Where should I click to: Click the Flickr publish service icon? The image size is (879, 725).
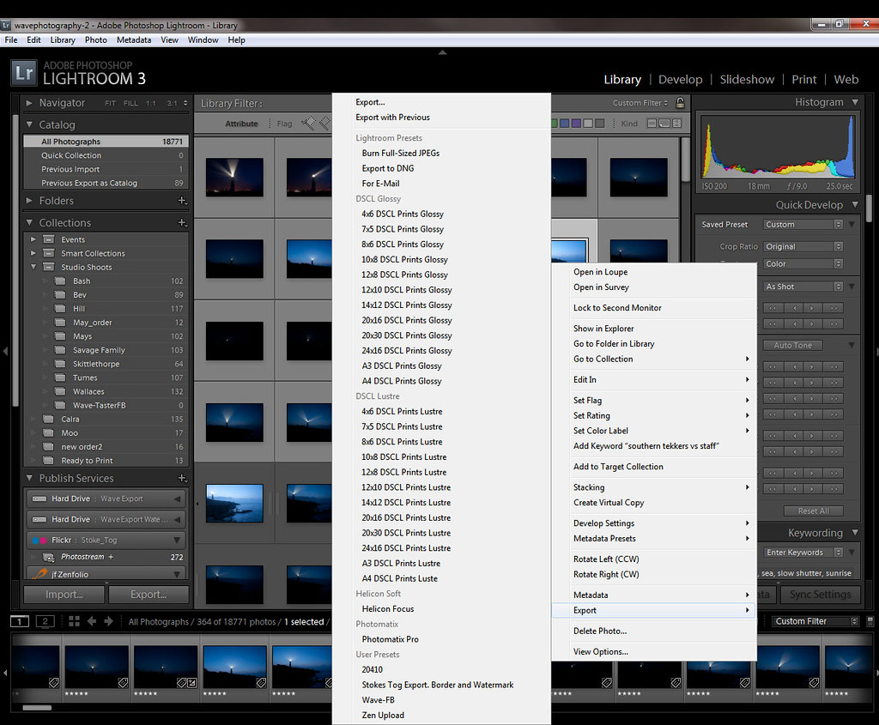pyautogui.click(x=39, y=541)
